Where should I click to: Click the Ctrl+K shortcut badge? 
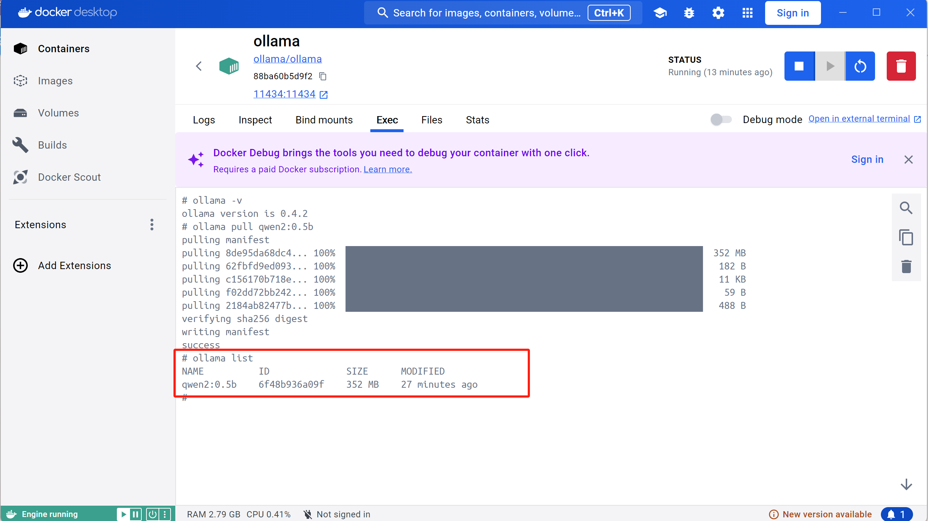609,13
